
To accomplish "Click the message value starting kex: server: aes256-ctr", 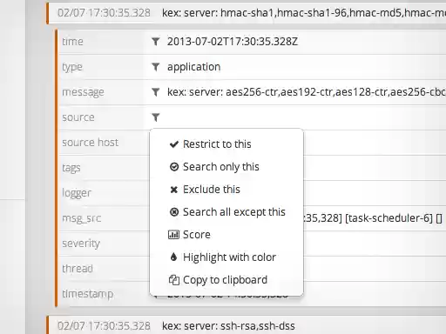I will pos(307,92).
